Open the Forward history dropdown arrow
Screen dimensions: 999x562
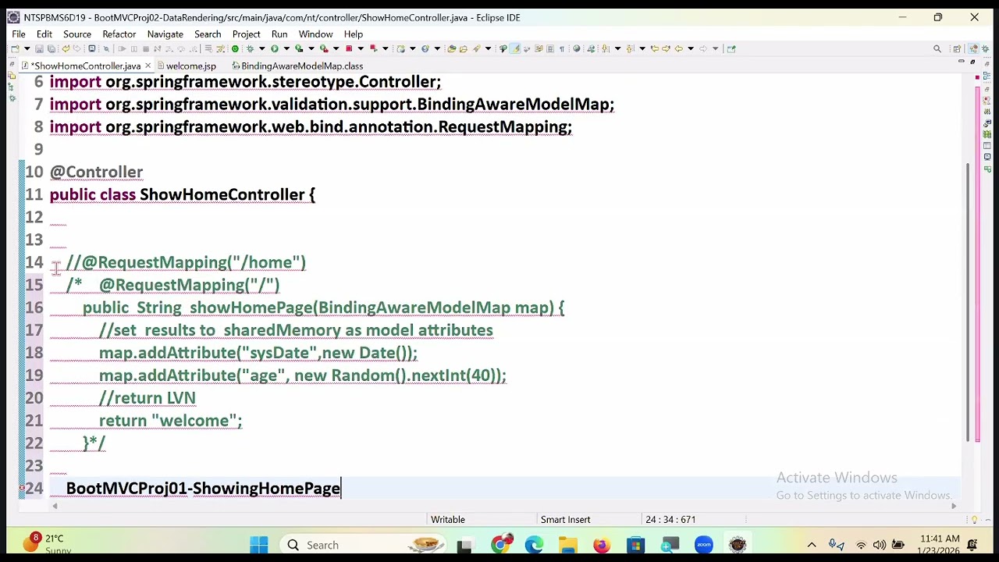click(x=715, y=48)
